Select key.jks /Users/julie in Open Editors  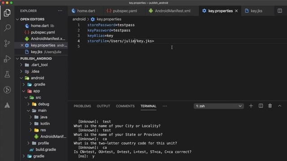[46, 52]
